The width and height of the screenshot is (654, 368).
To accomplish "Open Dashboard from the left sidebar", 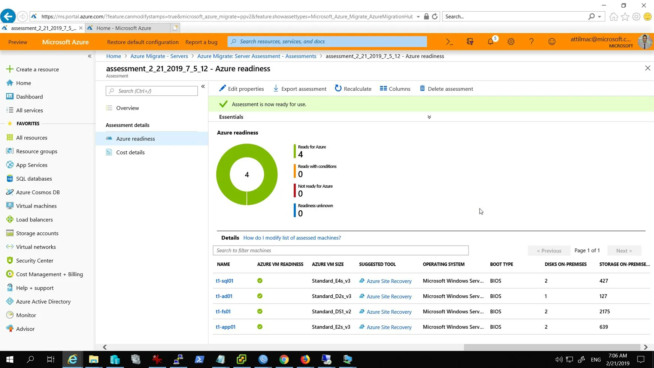I will [29, 97].
